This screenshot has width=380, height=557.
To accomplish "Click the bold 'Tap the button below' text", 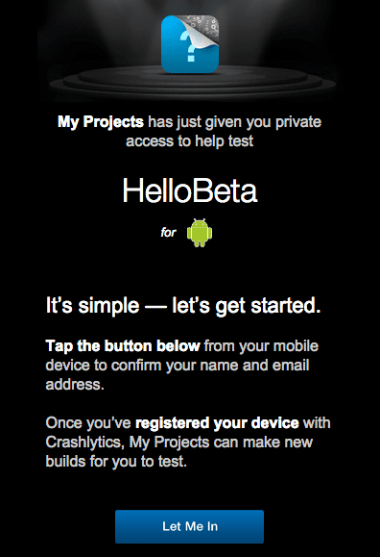I will point(123,346).
